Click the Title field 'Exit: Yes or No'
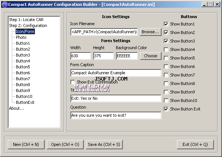Image resolution: width=222 pixels, height=157 pixels. pos(116,98)
